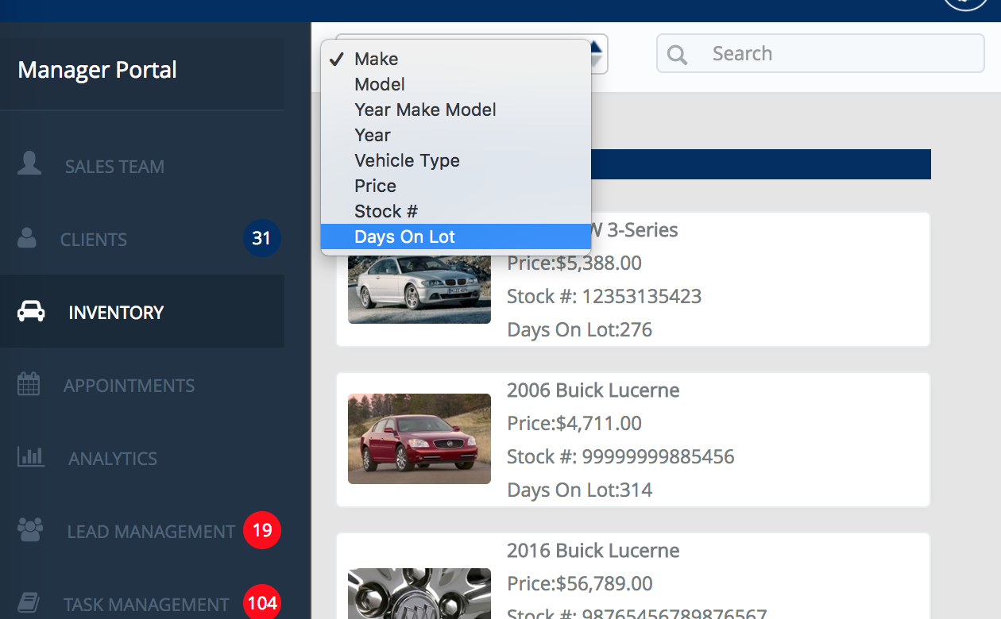The width and height of the screenshot is (1001, 619).
Task: Pick Year Make Model sort option
Action: [x=455, y=110]
